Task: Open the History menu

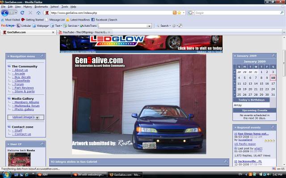Action: pyautogui.click(x=28, y=7)
